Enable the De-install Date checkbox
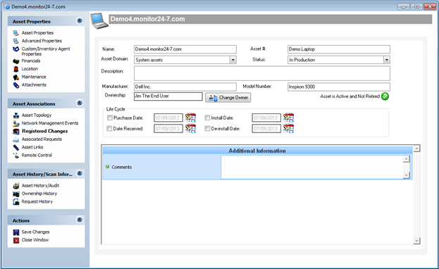Screen dimensions: 439x269 pyautogui.click(x=207, y=128)
